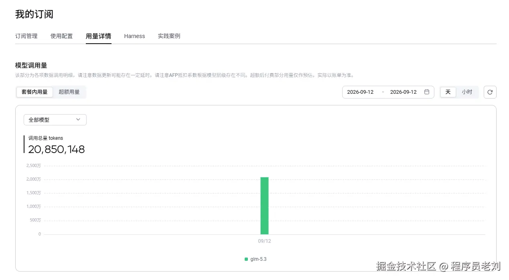Click the end date 2026-09-12 field
The height and width of the screenshot is (280, 509).
pos(404,92)
